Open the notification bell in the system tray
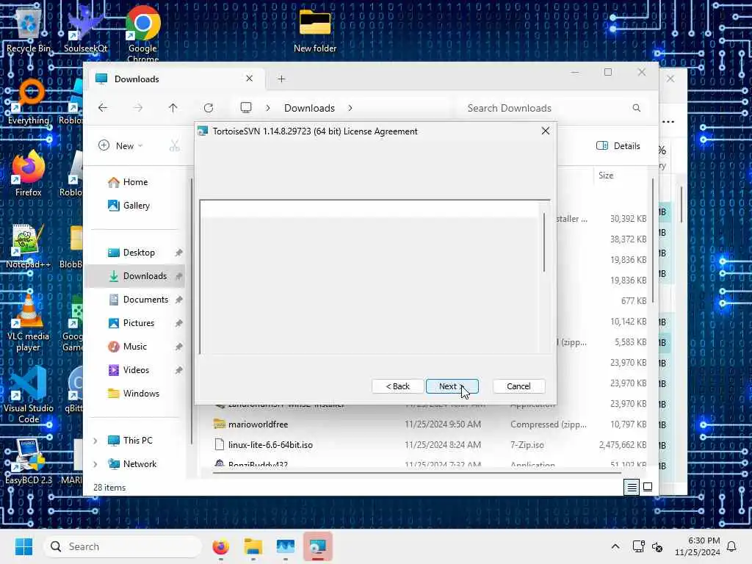This screenshot has width=752, height=564. [x=731, y=546]
